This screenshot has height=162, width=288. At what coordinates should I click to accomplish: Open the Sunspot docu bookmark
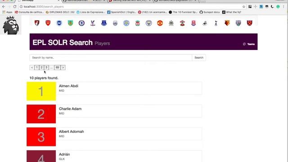[210, 12]
